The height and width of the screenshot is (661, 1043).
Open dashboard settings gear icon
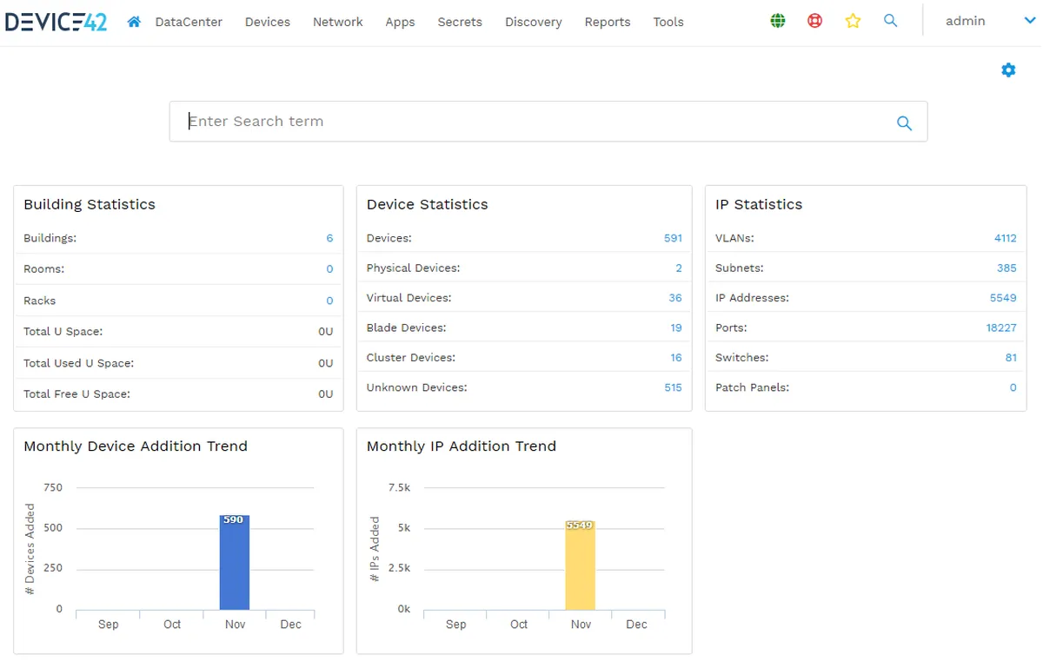click(x=1008, y=70)
